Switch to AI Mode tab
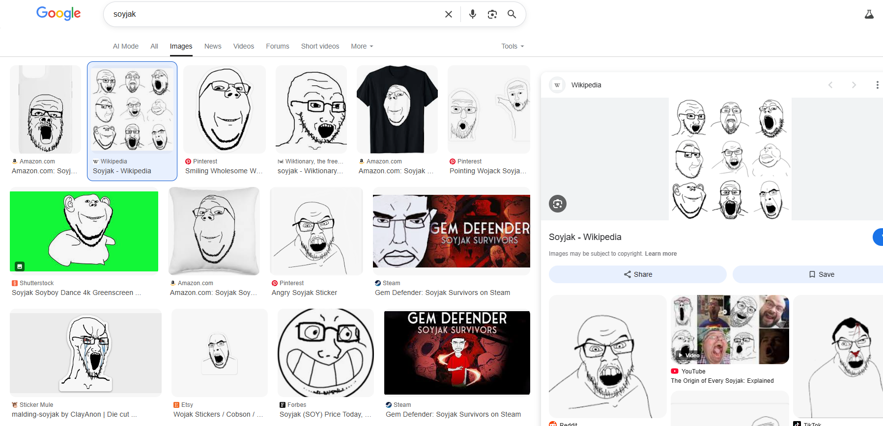Viewport: 883px width, 426px height. tap(126, 46)
